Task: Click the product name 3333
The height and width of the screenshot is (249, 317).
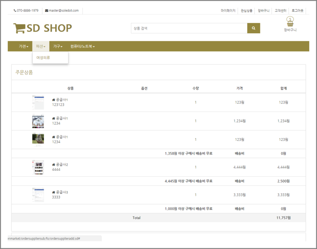Action: point(56,197)
